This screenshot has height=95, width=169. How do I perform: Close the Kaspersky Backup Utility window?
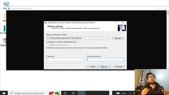click(166, 8)
